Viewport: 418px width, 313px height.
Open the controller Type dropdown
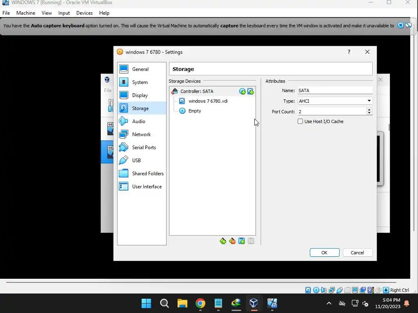coord(335,101)
